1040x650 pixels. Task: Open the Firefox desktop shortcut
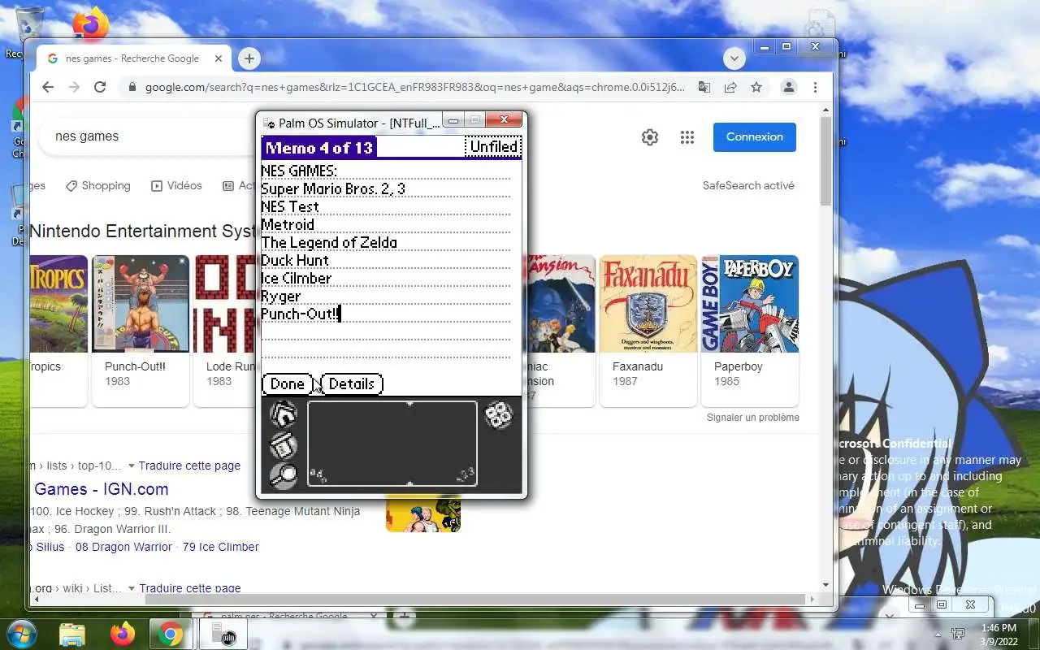[91, 24]
